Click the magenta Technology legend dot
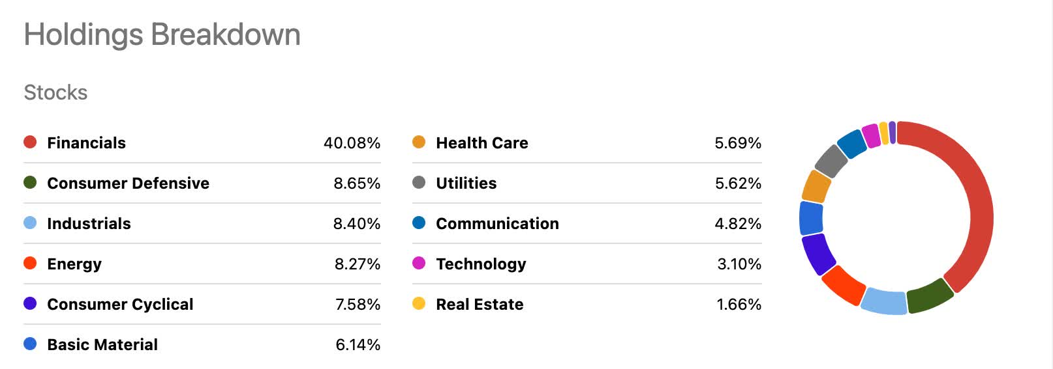The height and width of the screenshot is (369, 1053). [419, 263]
